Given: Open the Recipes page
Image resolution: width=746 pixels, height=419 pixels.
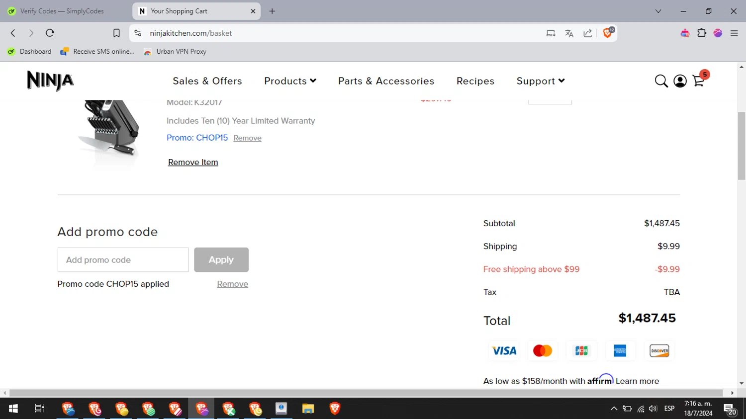Looking at the screenshot, I should (x=475, y=81).
